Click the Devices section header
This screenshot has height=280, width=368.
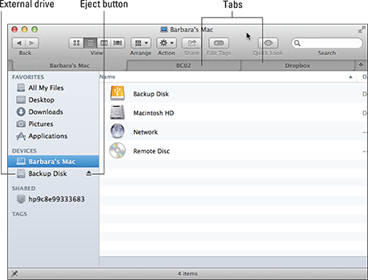(x=24, y=151)
